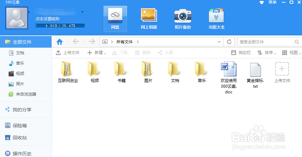
Task: Open the 照片备份 photo backup tab
Action: click(x=182, y=19)
